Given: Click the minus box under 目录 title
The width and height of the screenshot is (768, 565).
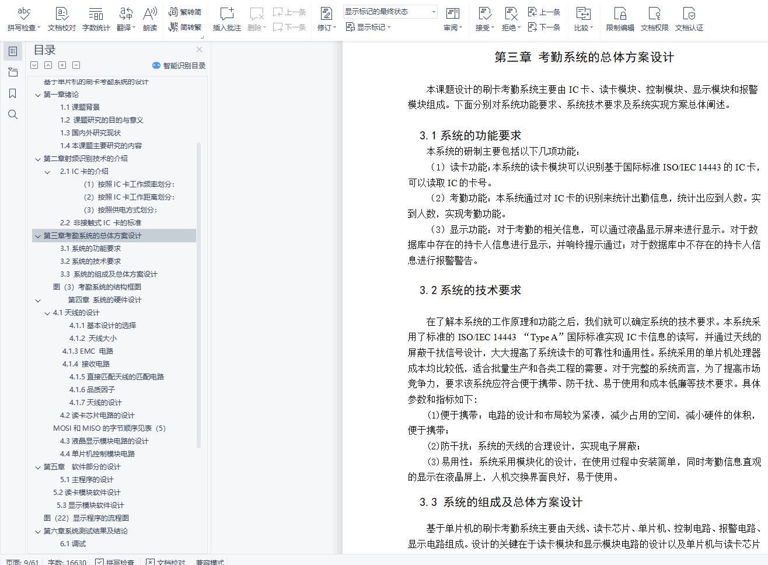Looking at the screenshot, I should 76,65.
